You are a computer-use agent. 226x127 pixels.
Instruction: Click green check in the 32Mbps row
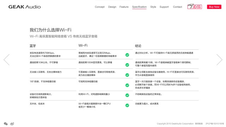(127, 55)
